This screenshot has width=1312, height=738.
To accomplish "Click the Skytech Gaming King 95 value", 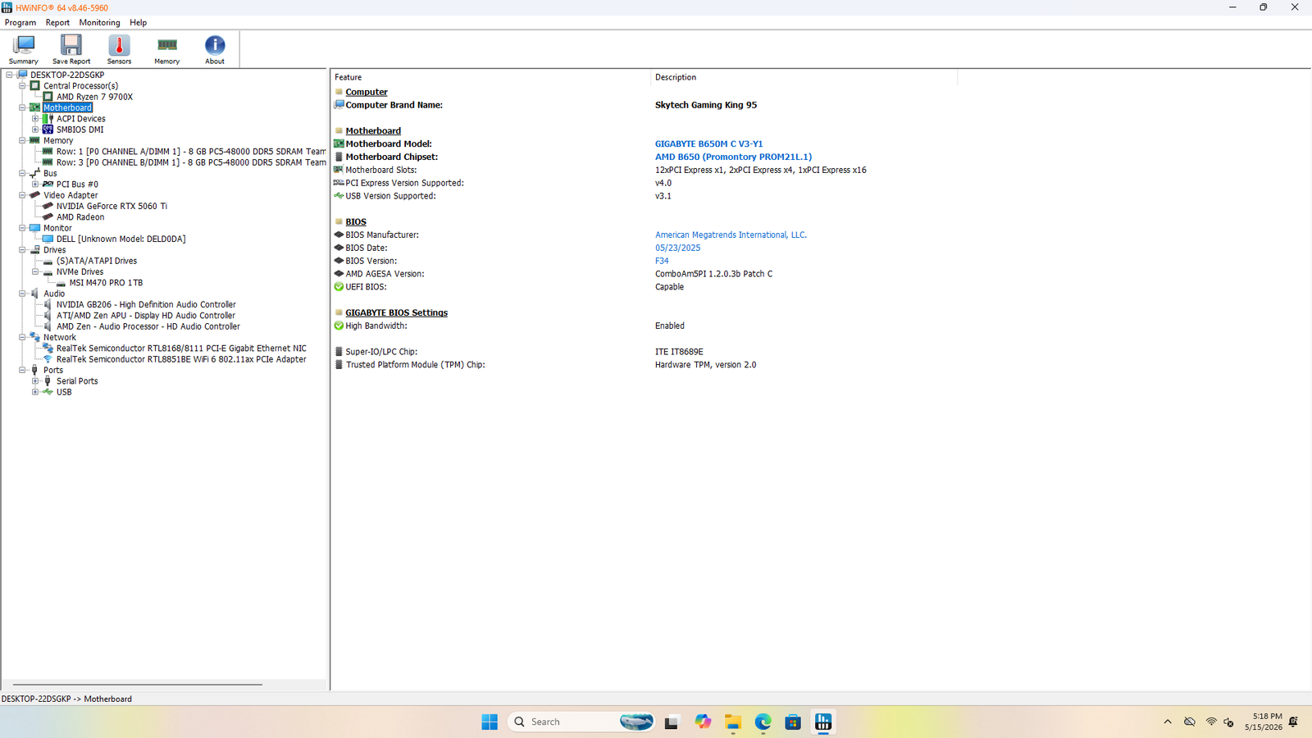I will coord(706,105).
